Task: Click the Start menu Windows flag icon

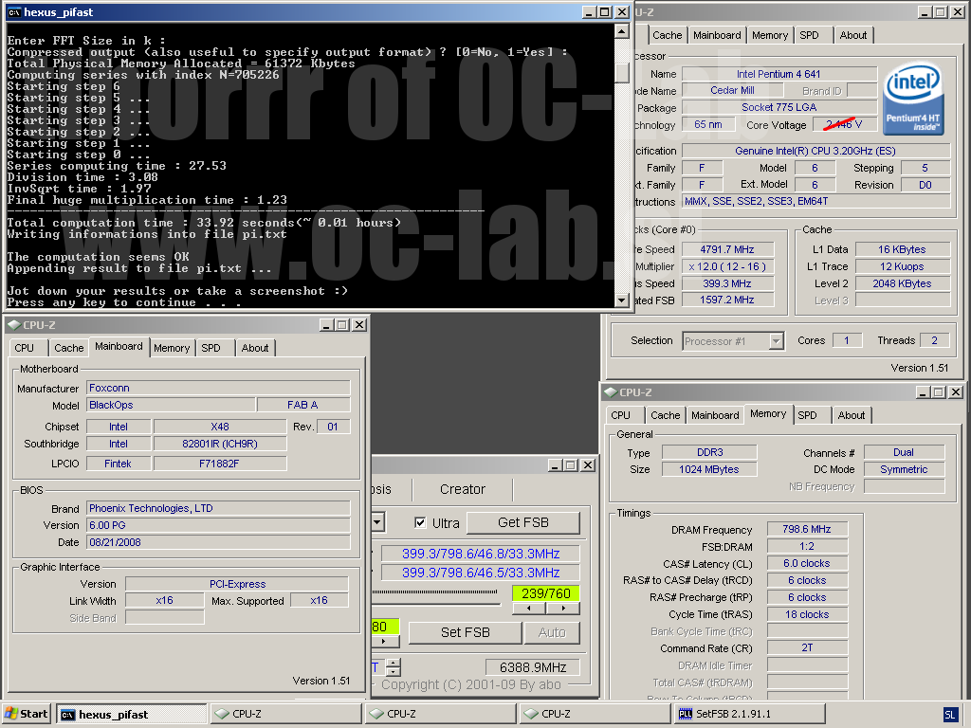Action: [x=11, y=714]
